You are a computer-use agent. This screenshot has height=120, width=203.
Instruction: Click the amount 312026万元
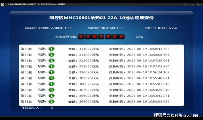tap(89, 61)
